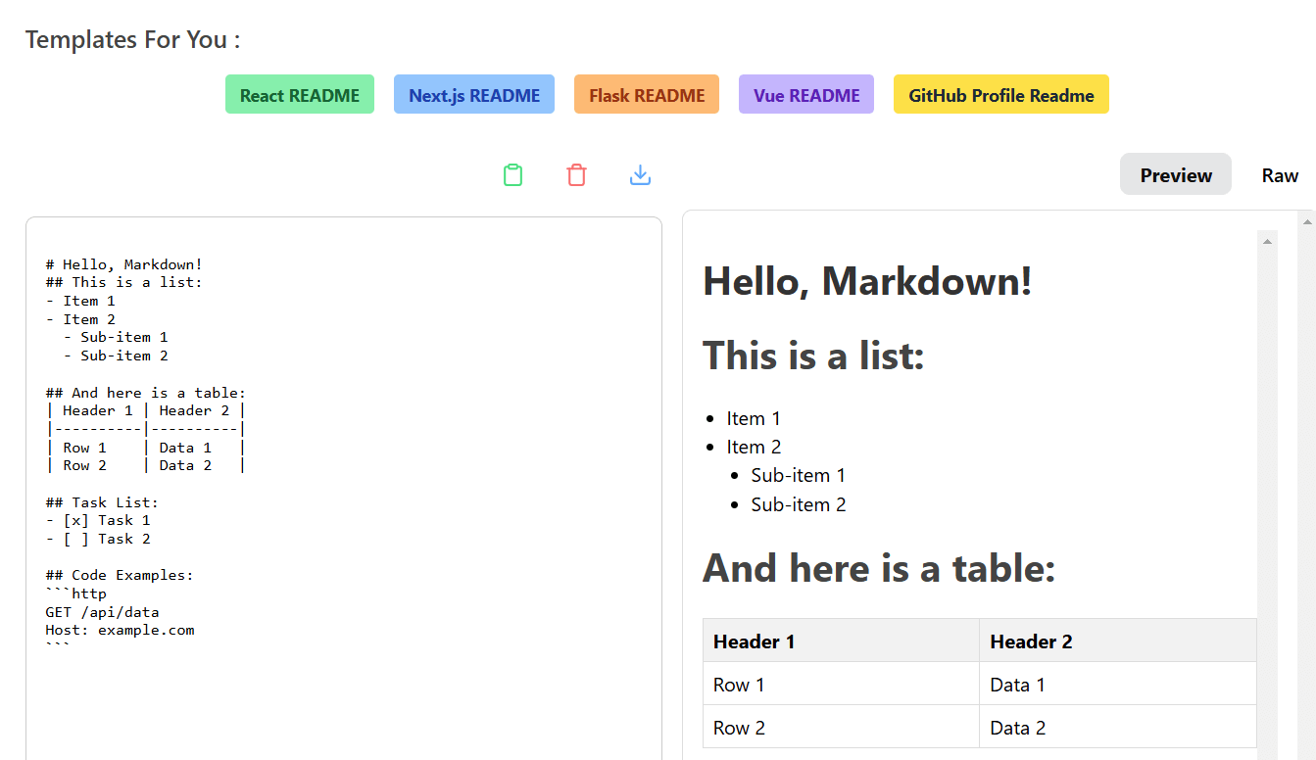The image size is (1316, 760).
Task: Load the React README template
Action: (300, 95)
